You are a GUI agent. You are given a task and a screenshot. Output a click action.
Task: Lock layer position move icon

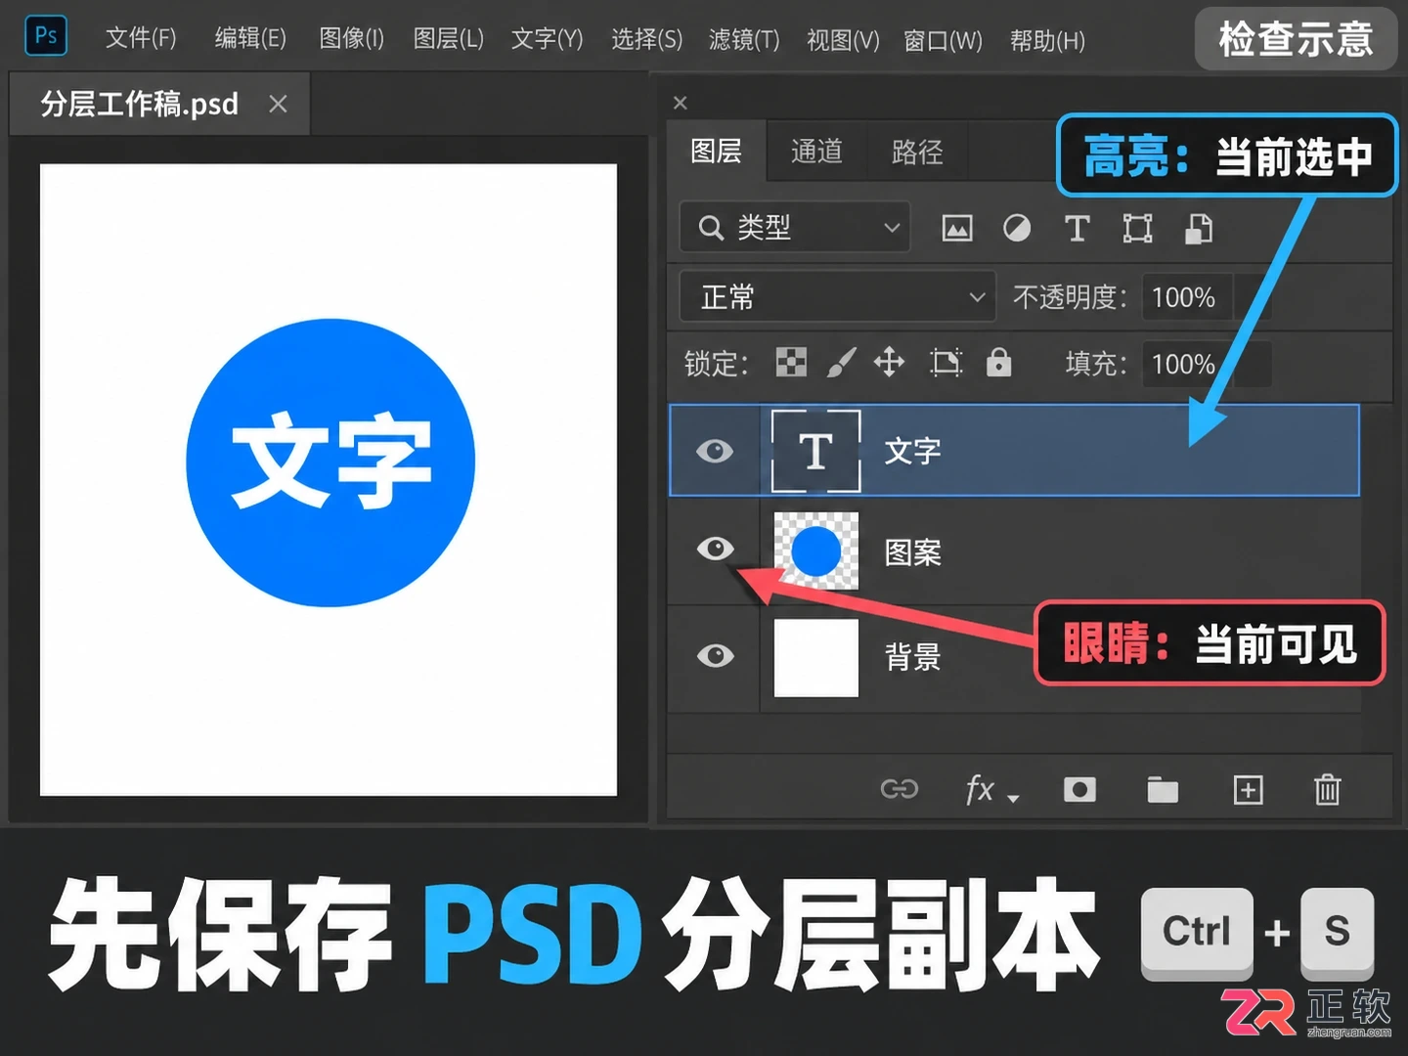tap(889, 363)
